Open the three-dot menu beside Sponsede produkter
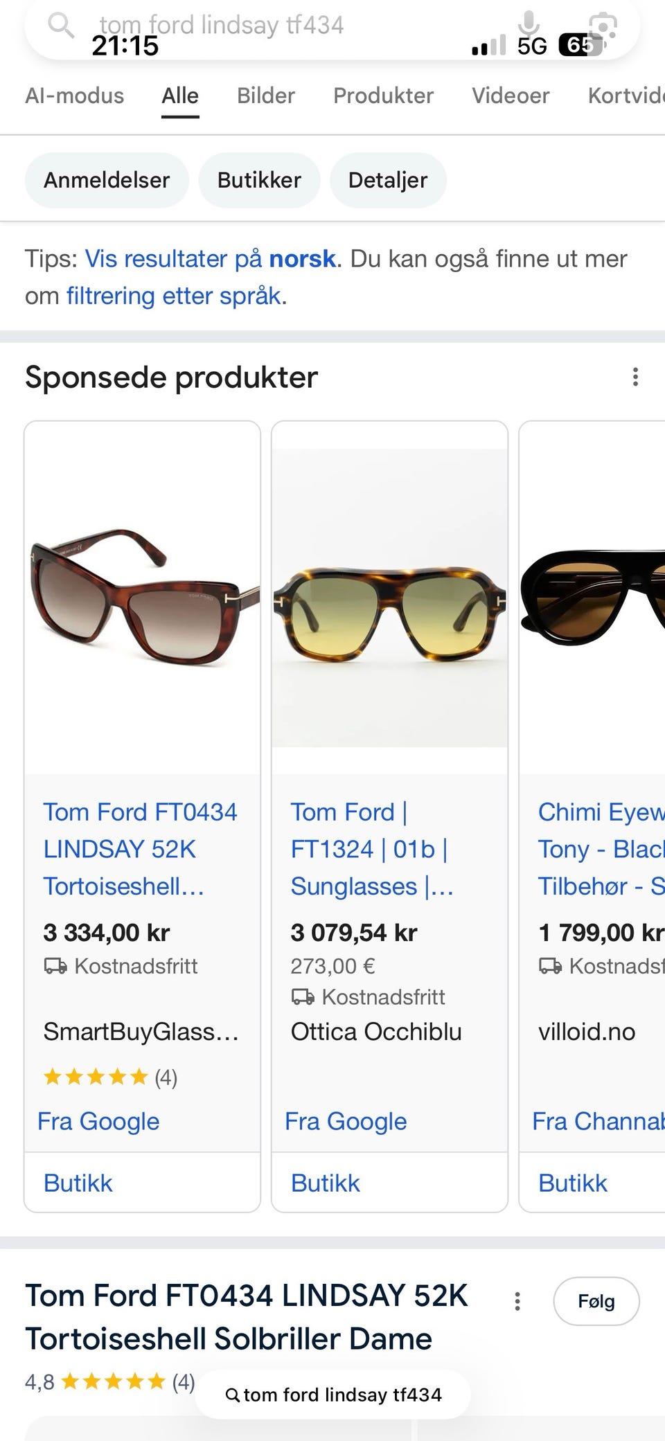The width and height of the screenshot is (665, 1441). (x=635, y=377)
